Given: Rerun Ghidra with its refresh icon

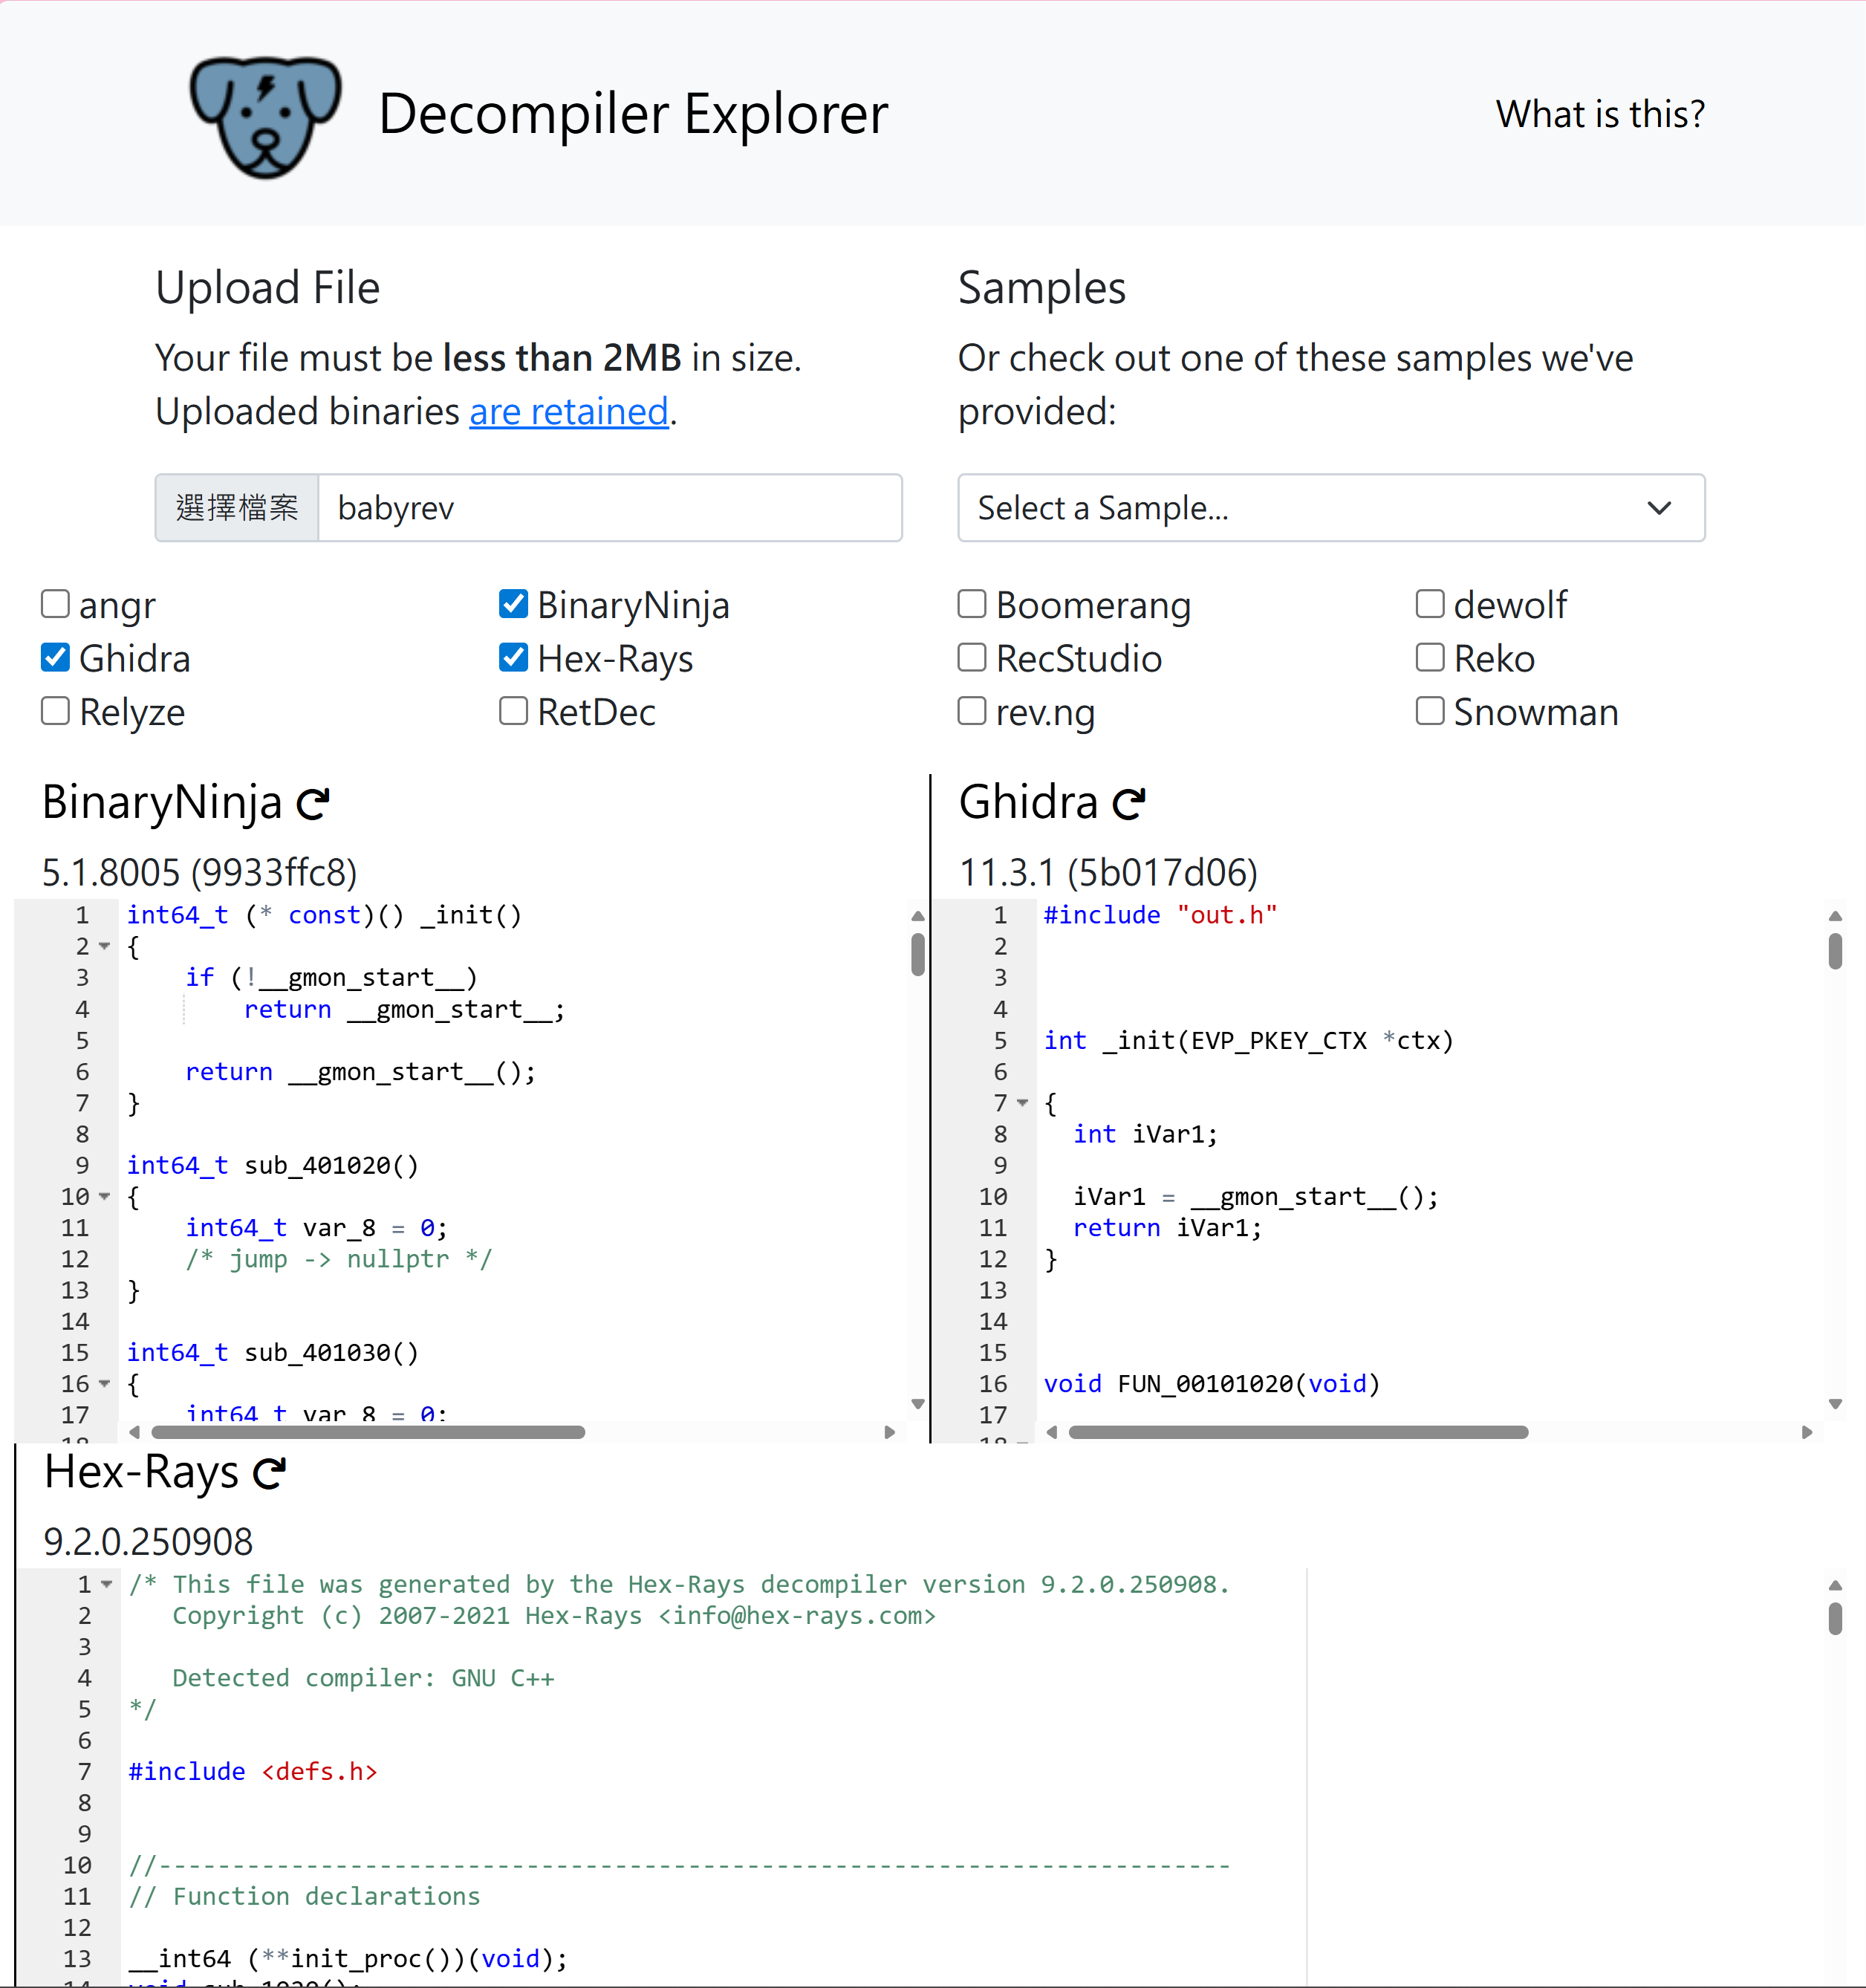Looking at the screenshot, I should point(1129,803).
